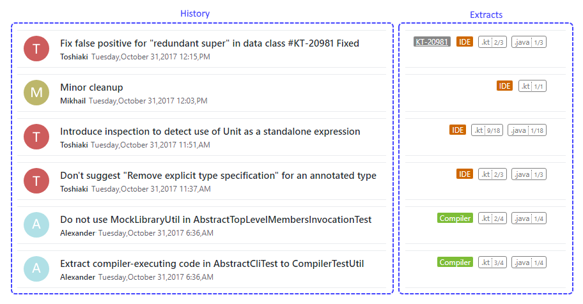Click Mikhail's olive M avatar
This screenshot has height=304, width=583.
pyautogui.click(x=36, y=93)
